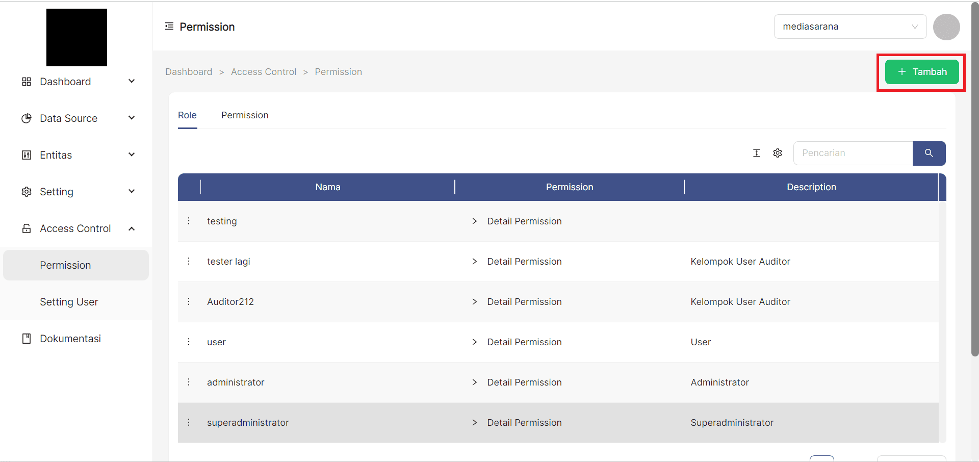Click the search magnifier button

pyautogui.click(x=929, y=153)
